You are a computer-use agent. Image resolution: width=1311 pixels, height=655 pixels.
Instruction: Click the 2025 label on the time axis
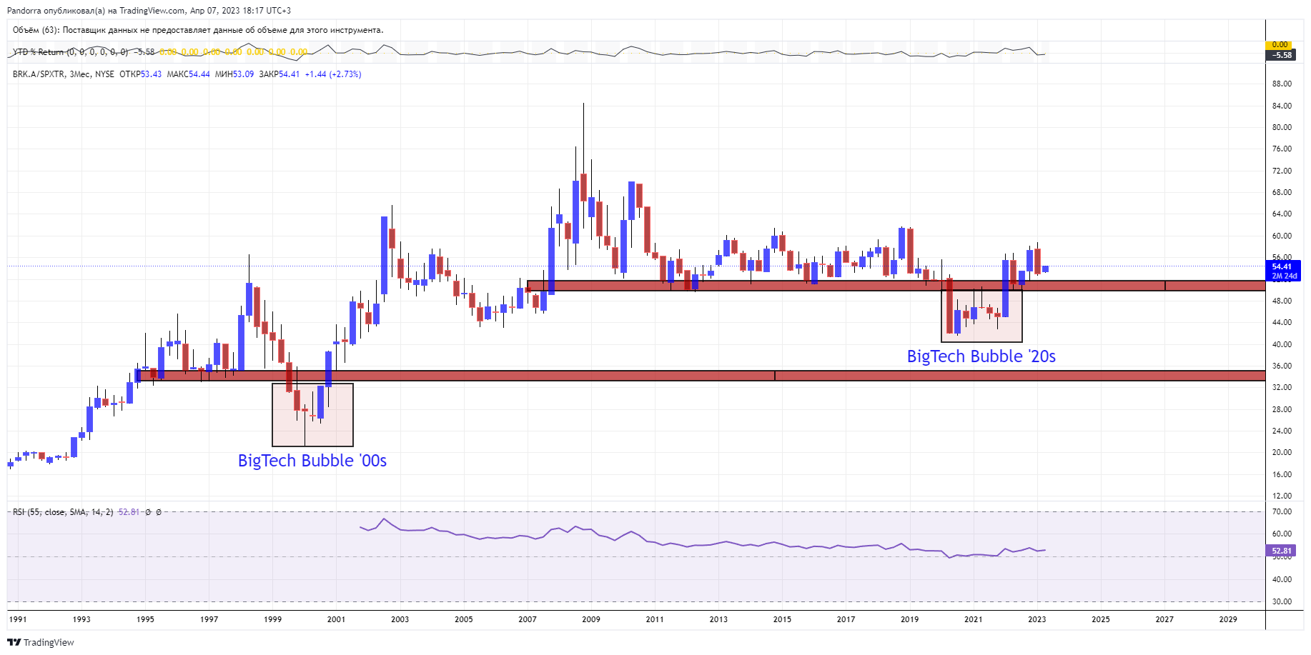click(x=1101, y=619)
